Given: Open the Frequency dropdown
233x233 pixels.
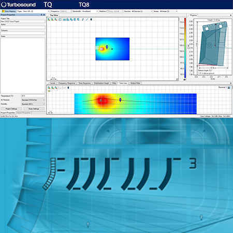Looking at the screenshot, I should point(66,11).
